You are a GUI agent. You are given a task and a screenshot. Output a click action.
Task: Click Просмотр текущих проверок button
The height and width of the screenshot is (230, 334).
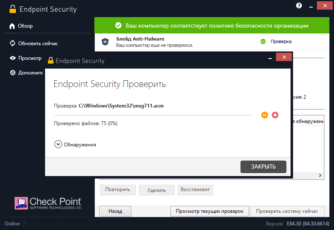click(x=210, y=211)
